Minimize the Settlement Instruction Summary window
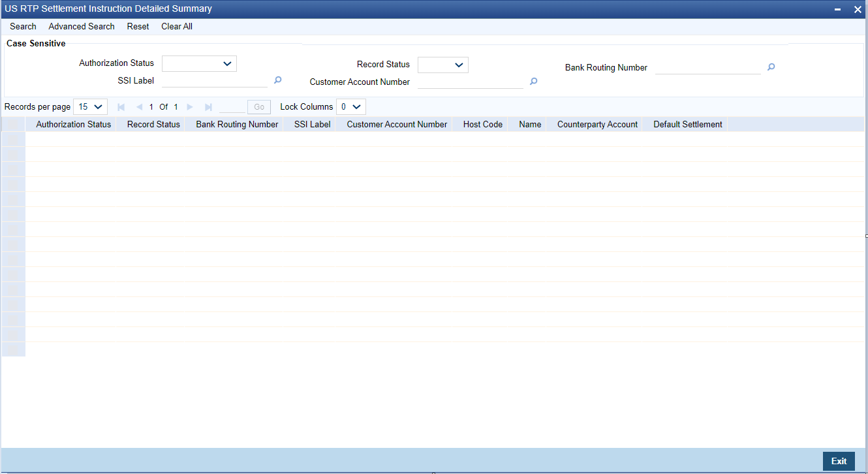 pos(837,9)
